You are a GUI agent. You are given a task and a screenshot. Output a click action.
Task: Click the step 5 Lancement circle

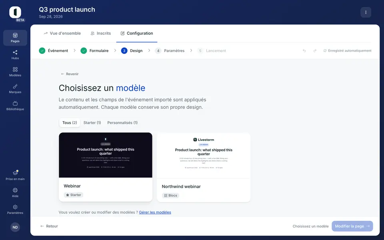click(x=200, y=51)
